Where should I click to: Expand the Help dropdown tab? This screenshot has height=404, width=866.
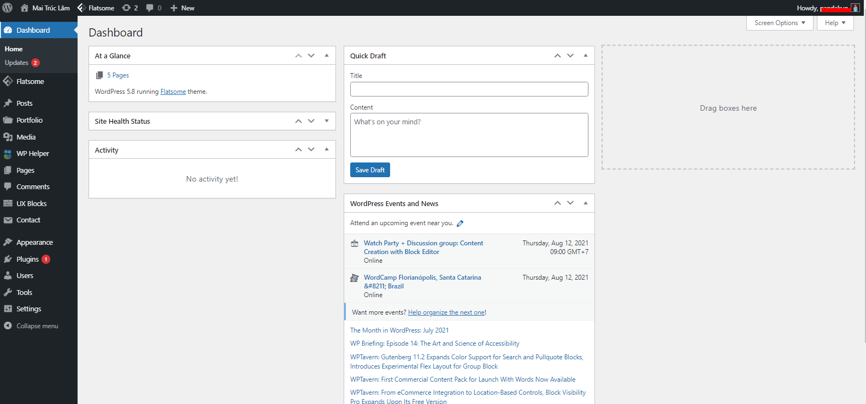point(835,23)
